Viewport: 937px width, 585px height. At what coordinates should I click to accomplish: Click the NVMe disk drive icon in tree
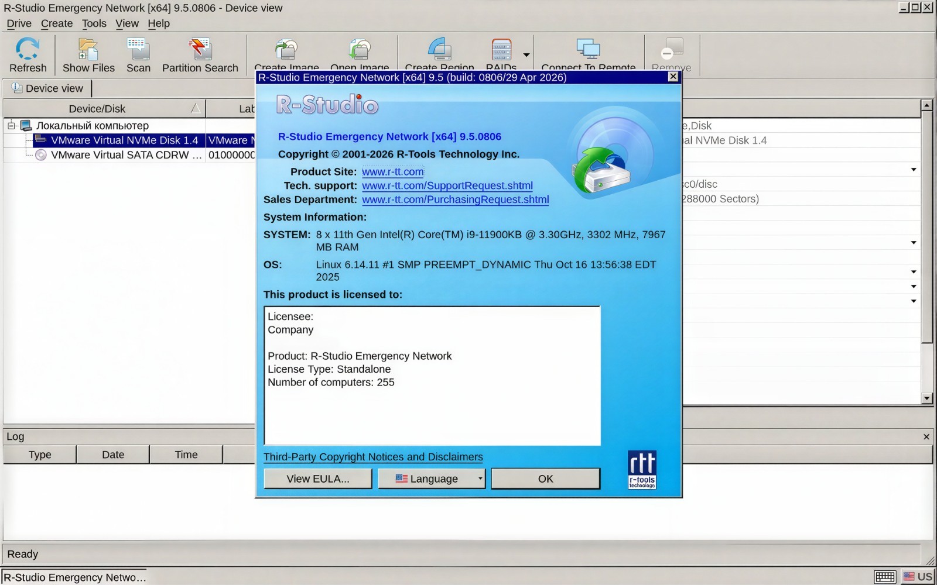coord(40,140)
